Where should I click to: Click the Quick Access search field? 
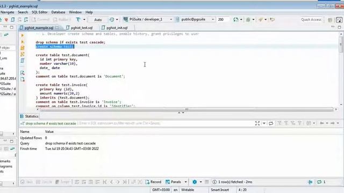[311, 20]
